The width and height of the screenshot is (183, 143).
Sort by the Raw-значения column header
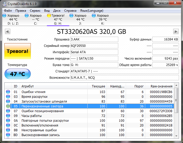coord(161,86)
